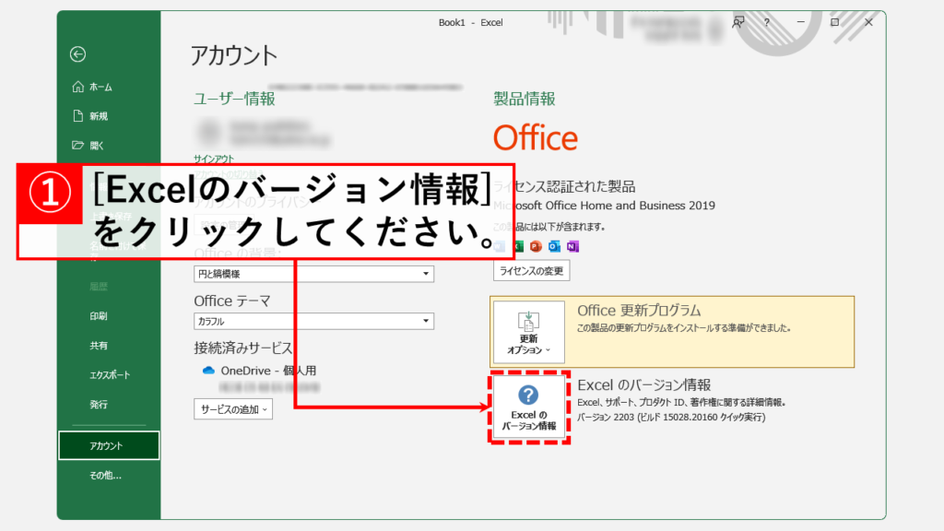Image resolution: width=944 pixels, height=531 pixels.
Task: Select 印刷 in the left sidebar
Action: pyautogui.click(x=99, y=316)
